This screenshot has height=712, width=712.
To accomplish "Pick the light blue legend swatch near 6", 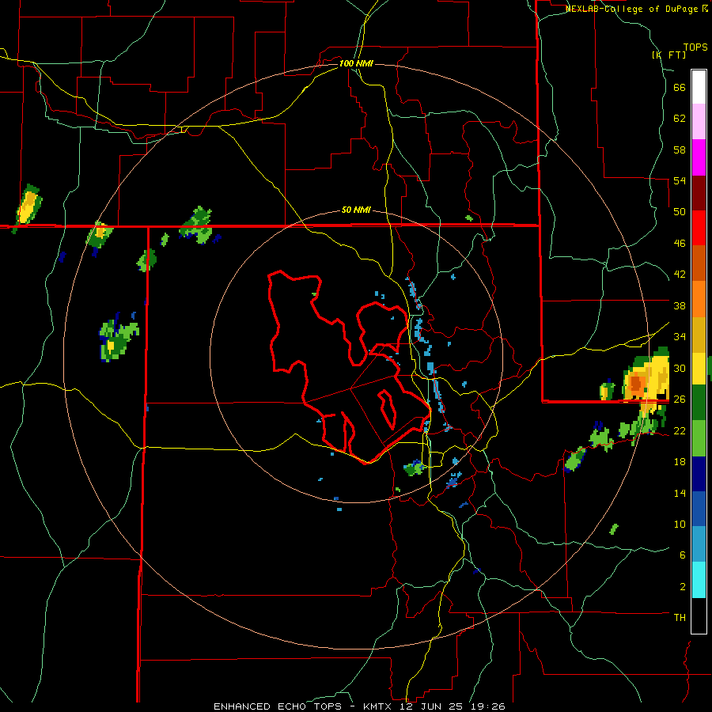I will (699, 543).
